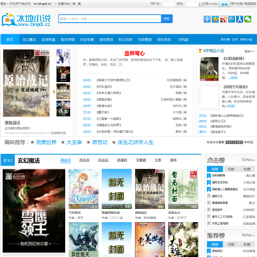
Task: Open 都市言情 category in navigation bar
Action: 68,39
